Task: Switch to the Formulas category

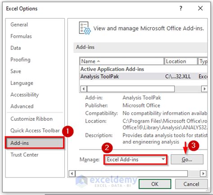Action: click(21, 36)
